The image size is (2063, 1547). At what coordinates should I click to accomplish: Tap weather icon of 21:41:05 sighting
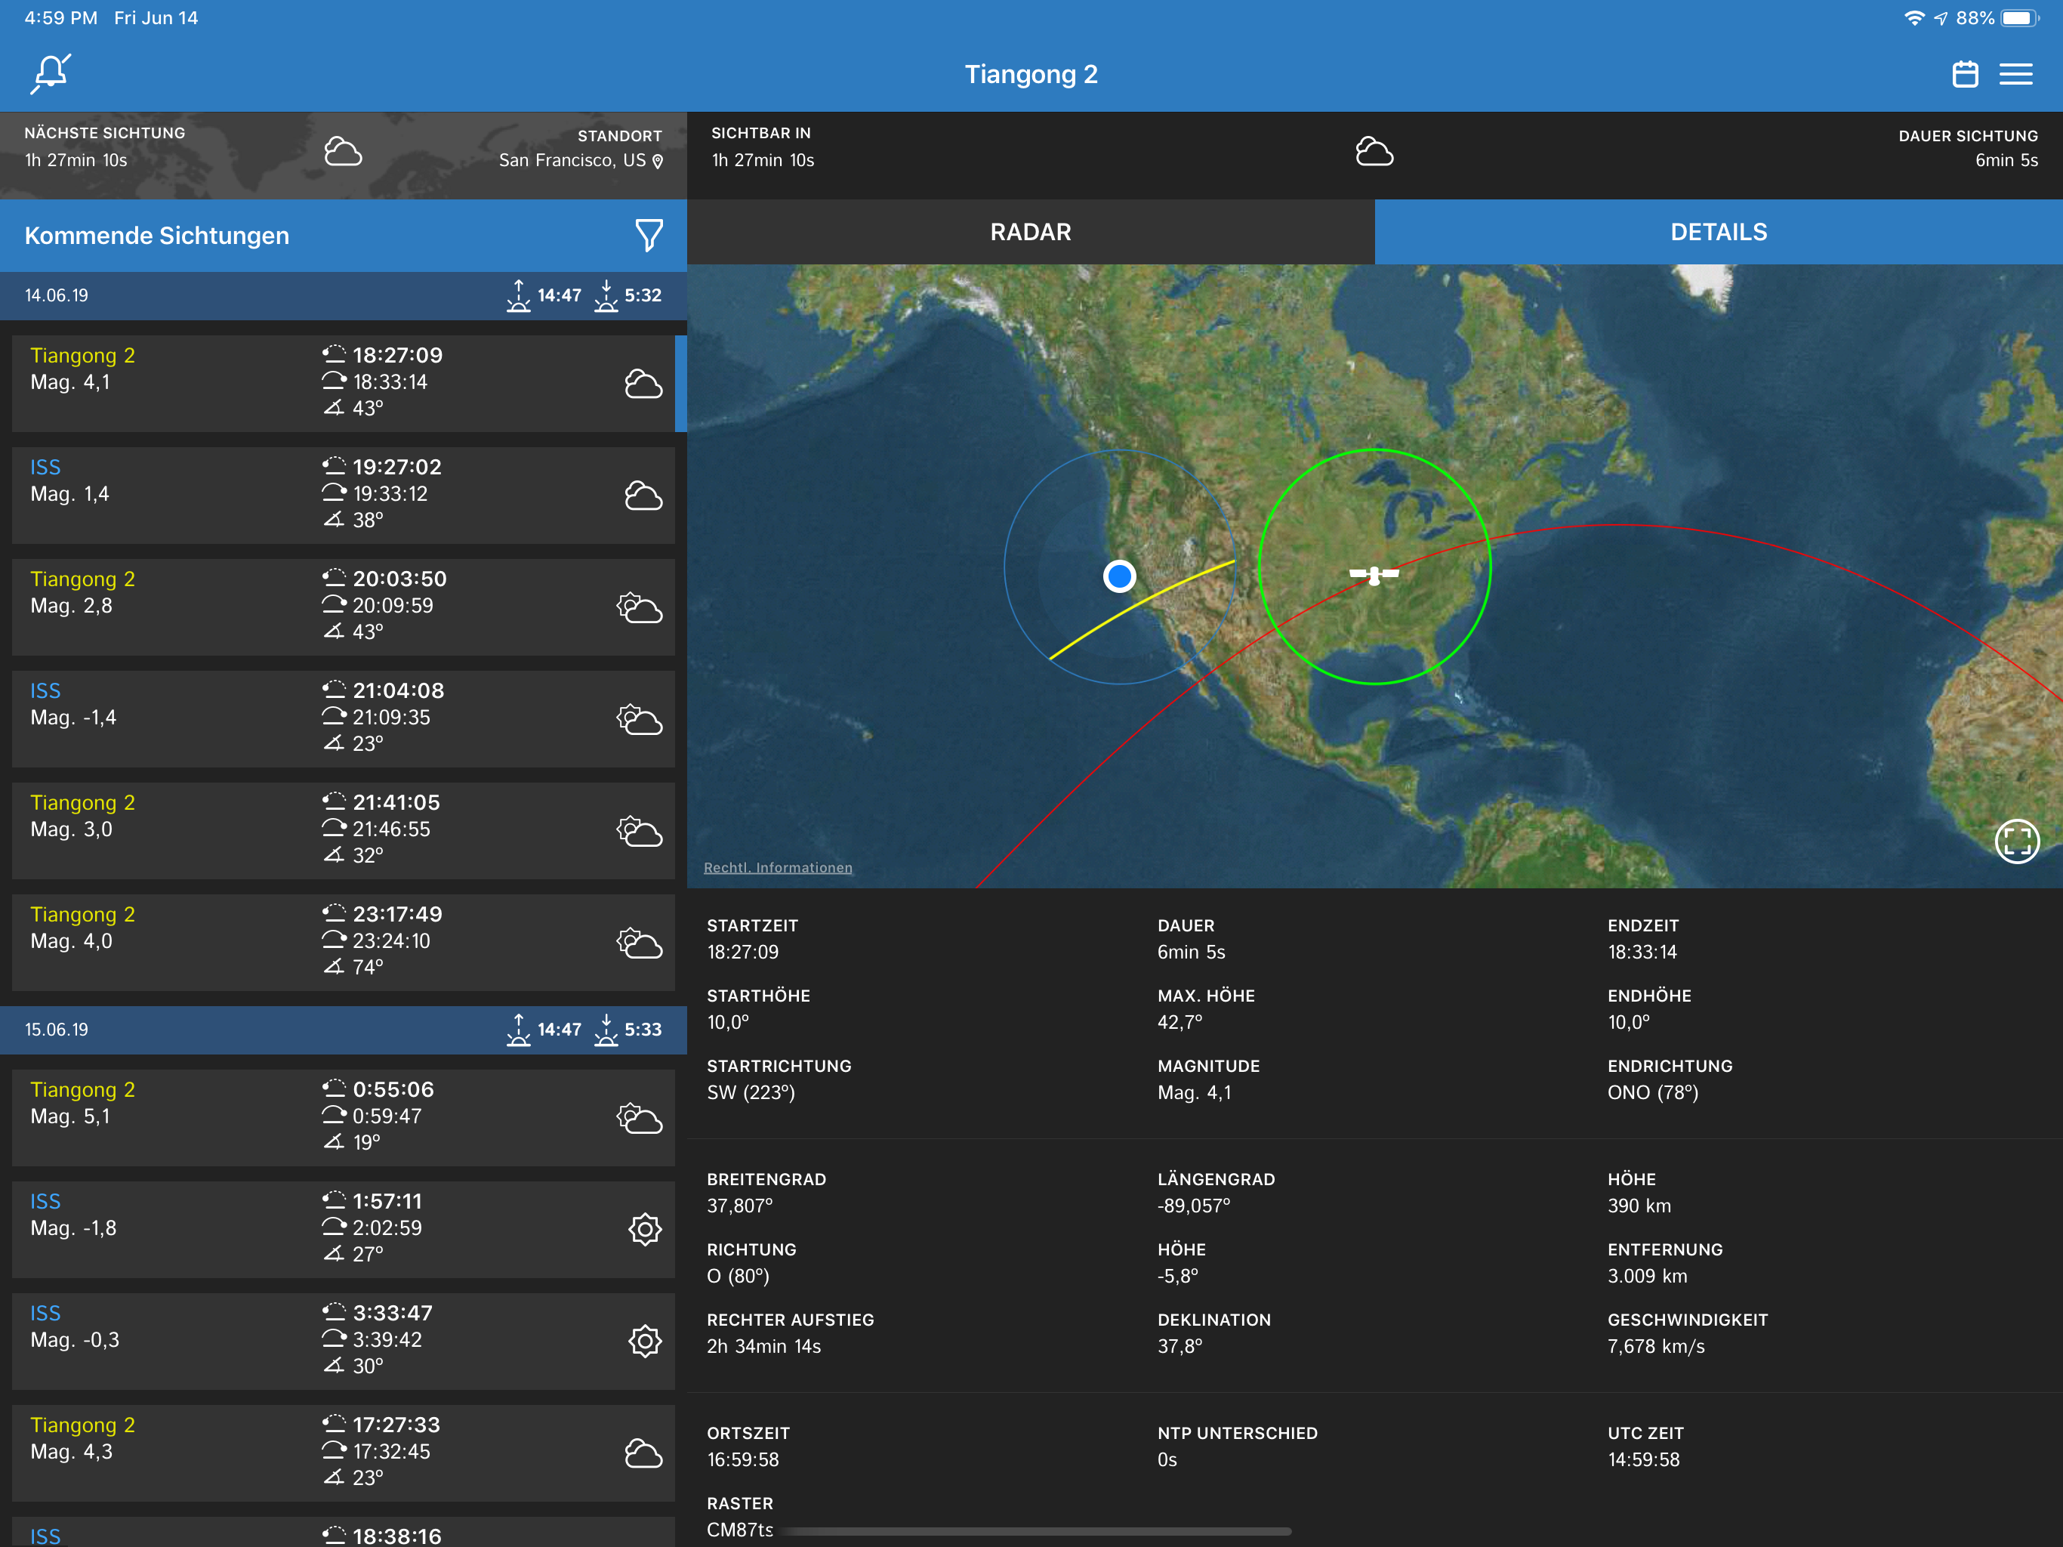tap(640, 832)
